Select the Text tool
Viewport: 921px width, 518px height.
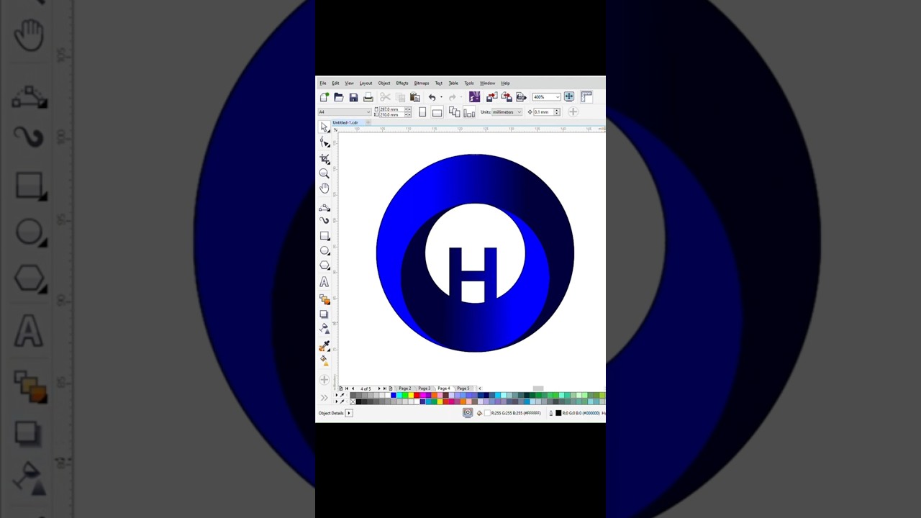click(x=325, y=282)
